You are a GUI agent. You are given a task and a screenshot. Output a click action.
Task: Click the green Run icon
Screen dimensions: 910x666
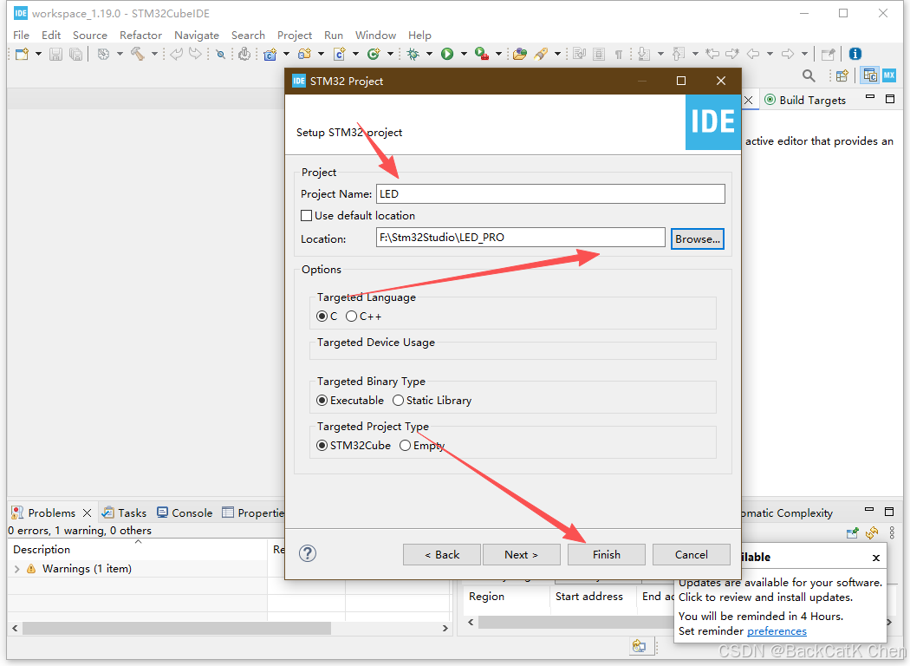pos(447,54)
